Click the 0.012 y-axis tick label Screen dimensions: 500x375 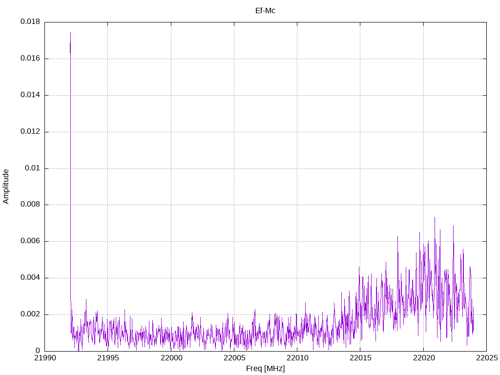[x=30, y=132]
